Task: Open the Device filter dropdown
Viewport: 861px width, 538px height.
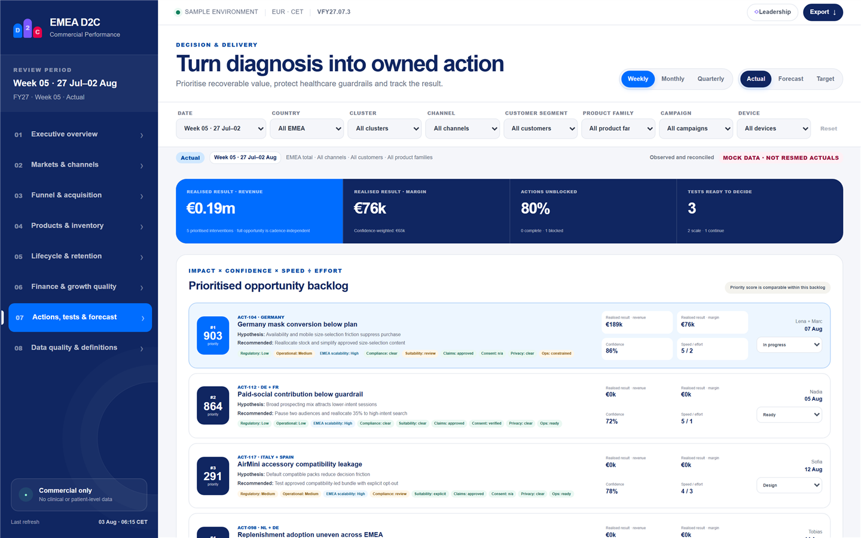Action: point(774,129)
